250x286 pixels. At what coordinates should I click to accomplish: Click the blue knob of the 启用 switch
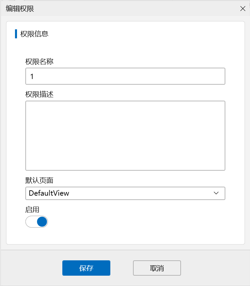[42, 222]
